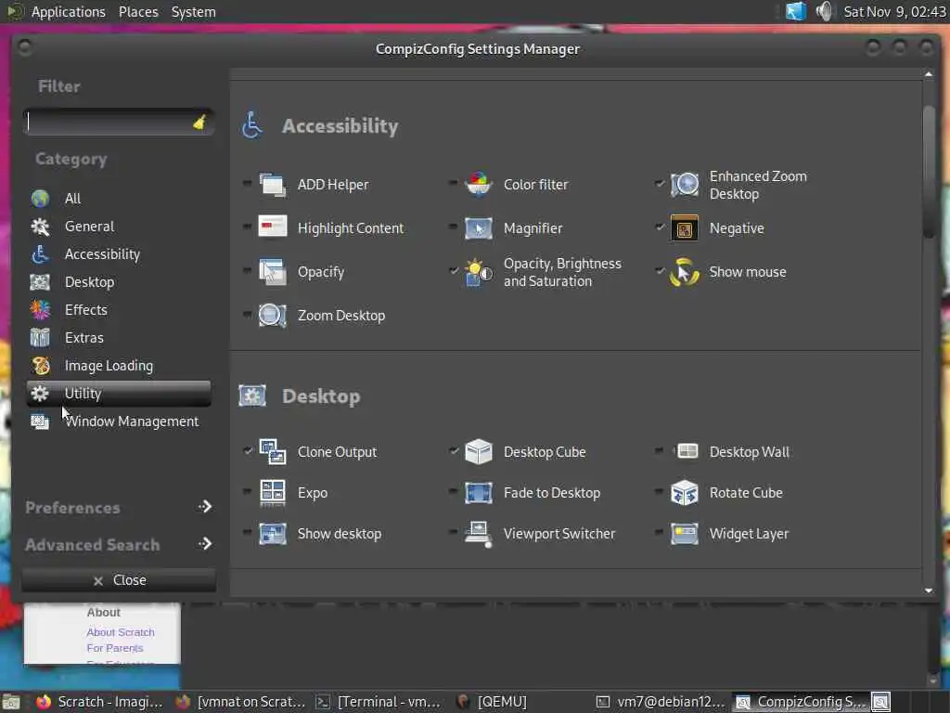Toggle the Color filter checkbox

pyautogui.click(x=453, y=183)
